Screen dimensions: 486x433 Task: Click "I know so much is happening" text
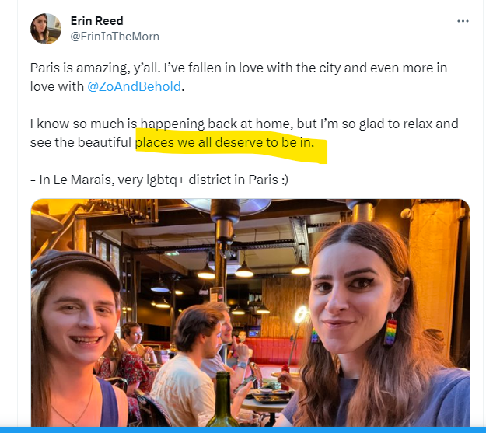[x=109, y=124]
